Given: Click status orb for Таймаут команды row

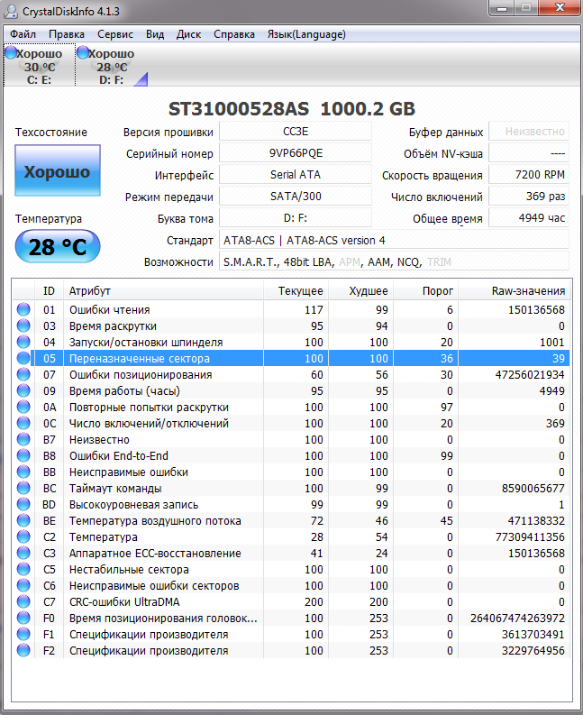Looking at the screenshot, I should click(x=23, y=489).
